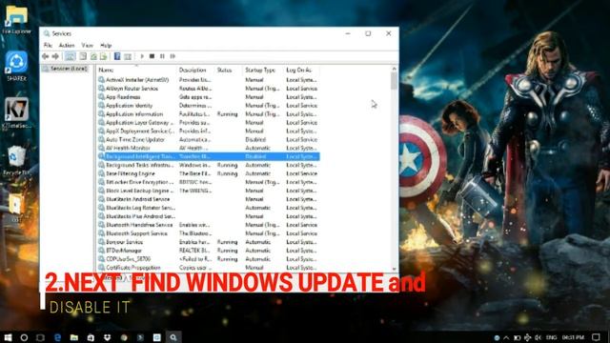Open K7 TotalSecurity desktop shortcut
Screen dimensions: 610x343
click(x=16, y=112)
